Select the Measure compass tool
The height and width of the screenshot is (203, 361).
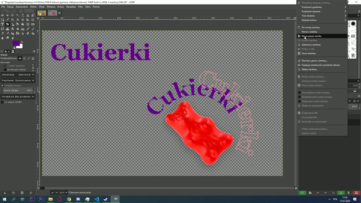click(17, 20)
